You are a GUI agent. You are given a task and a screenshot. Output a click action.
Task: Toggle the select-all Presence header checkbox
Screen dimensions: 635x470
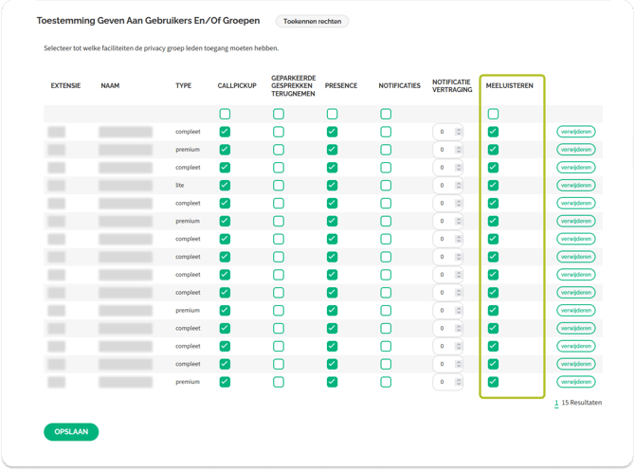tap(332, 114)
